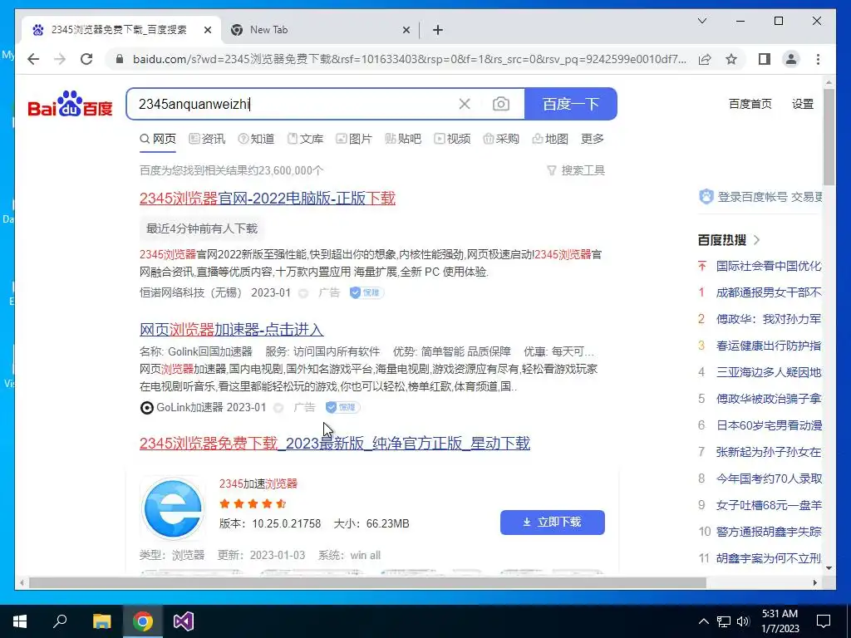Open the network icon in system tray
This screenshot has width=851, height=638.
click(x=724, y=621)
